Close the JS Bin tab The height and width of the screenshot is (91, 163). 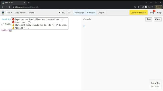(x=25, y=3)
